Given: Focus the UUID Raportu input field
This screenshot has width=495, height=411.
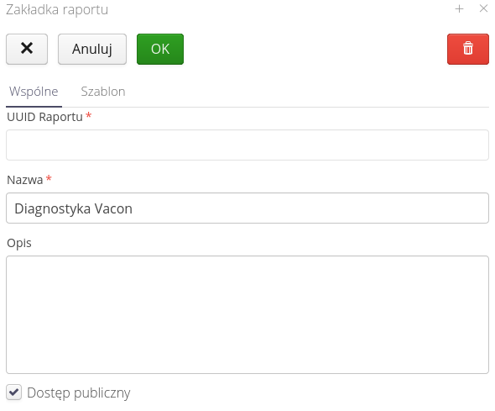Looking at the screenshot, I should 247,145.
